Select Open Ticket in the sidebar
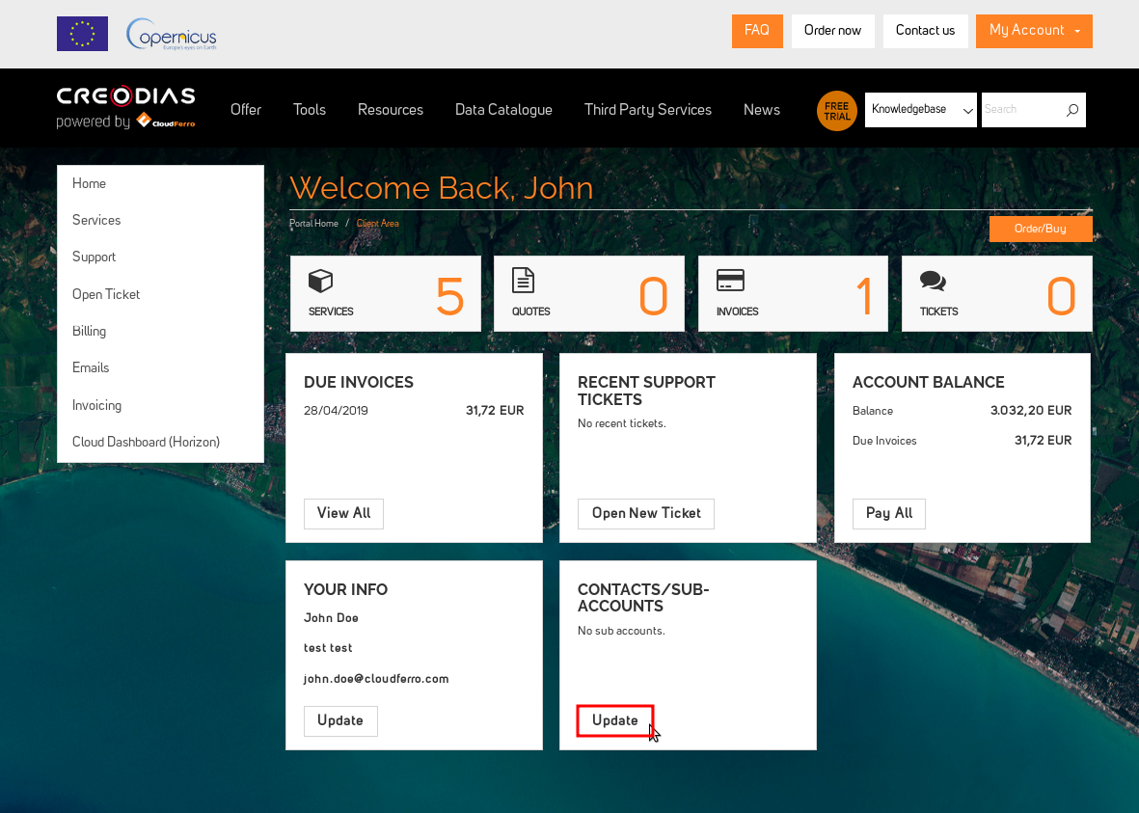Image resolution: width=1139 pixels, height=813 pixels. pyautogui.click(x=106, y=294)
